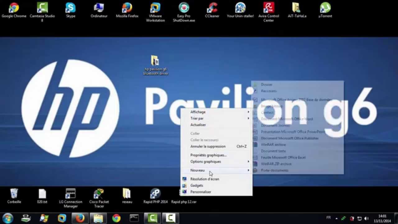The height and width of the screenshot is (224, 398).
Task: Open the Windows Start menu
Action: pos(8,218)
